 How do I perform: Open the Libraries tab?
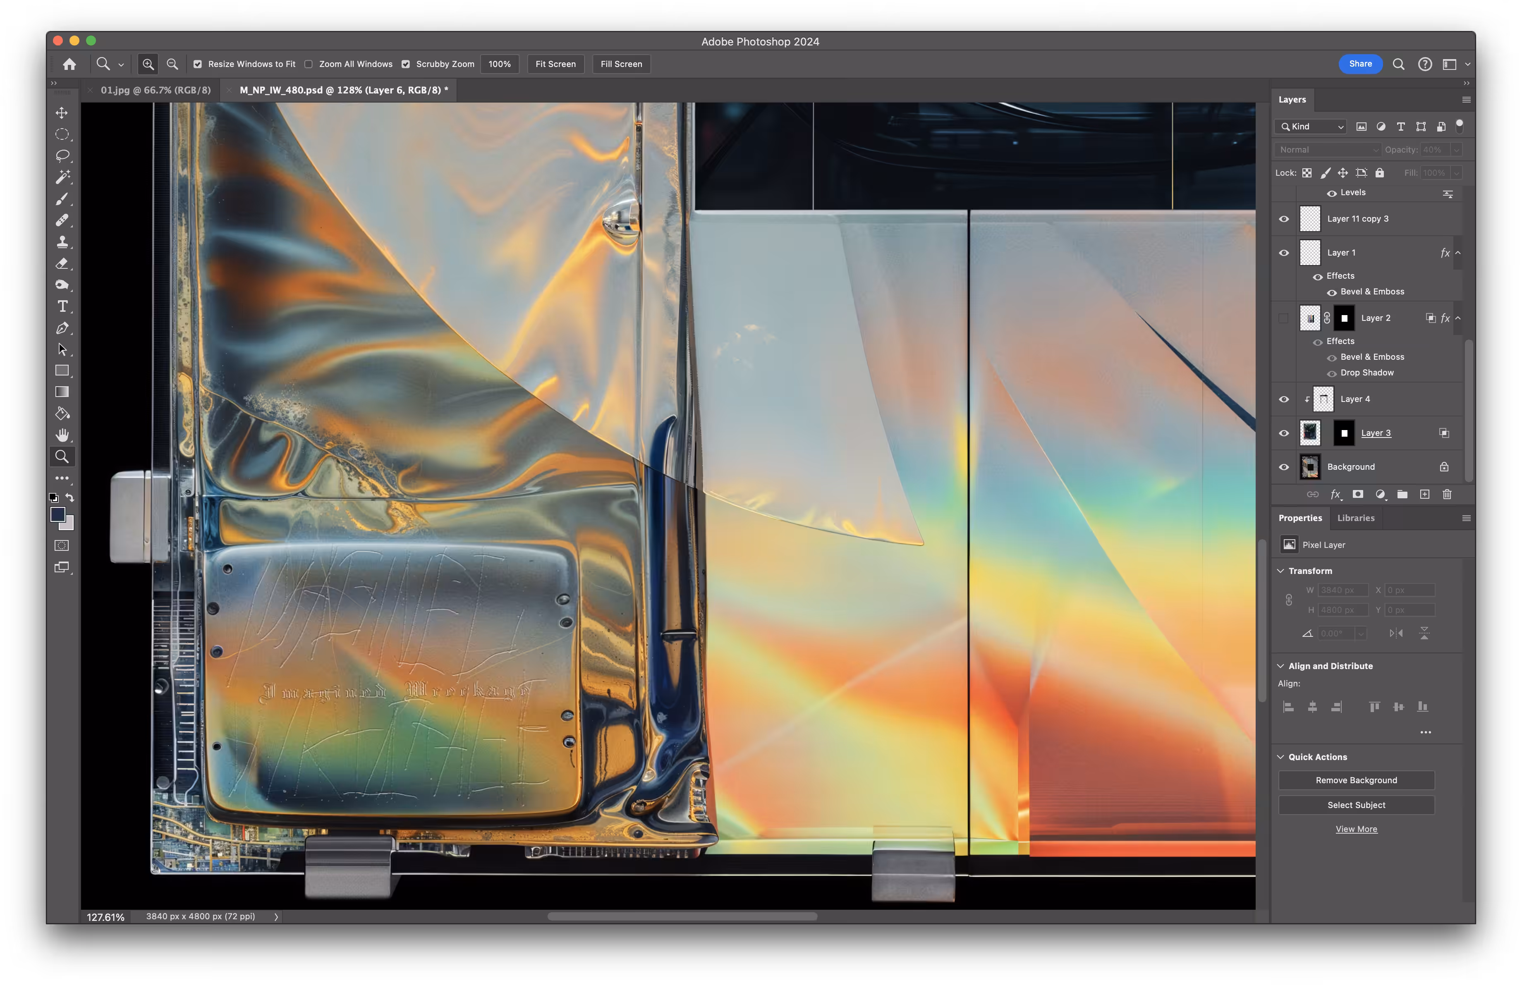(x=1356, y=518)
